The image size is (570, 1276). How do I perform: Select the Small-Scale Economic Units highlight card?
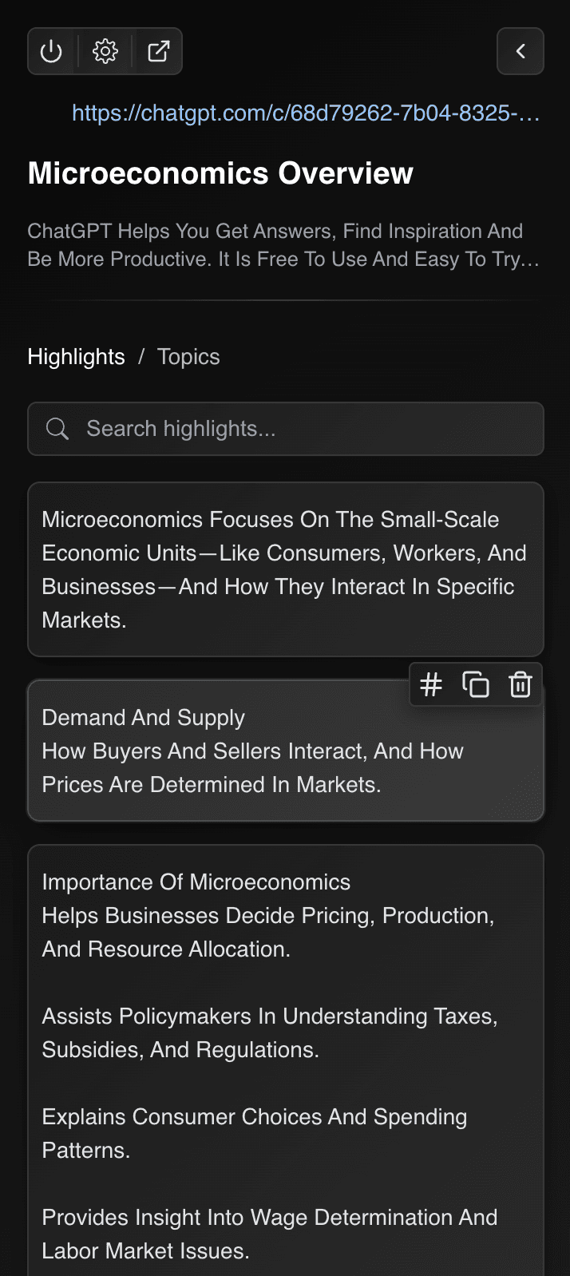(285, 569)
